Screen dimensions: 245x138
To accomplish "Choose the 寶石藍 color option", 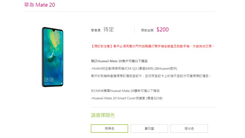I will pyautogui.click(x=149, y=129).
